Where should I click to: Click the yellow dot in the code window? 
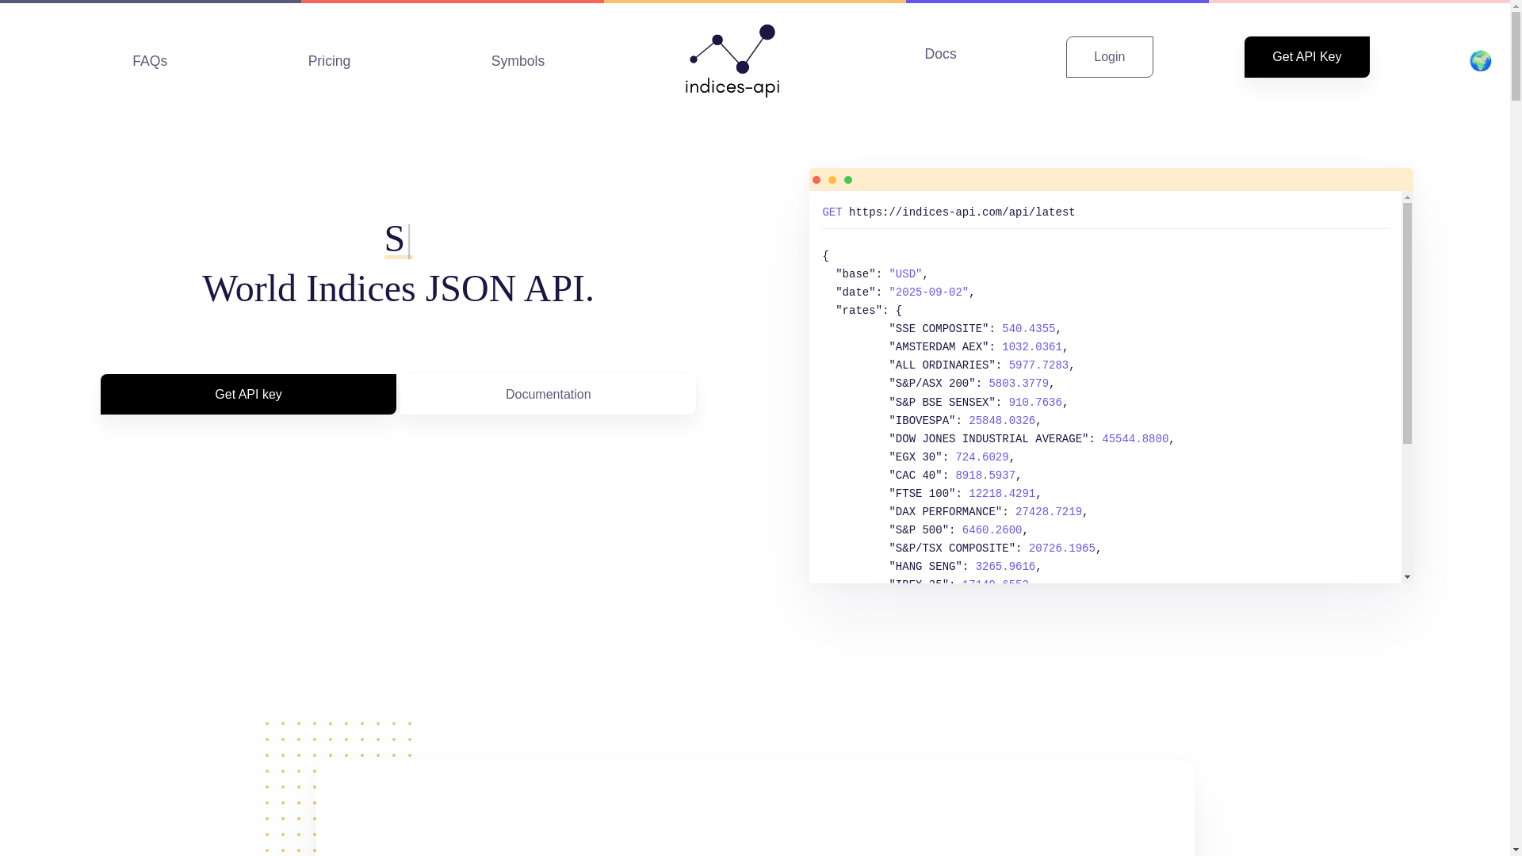(832, 180)
